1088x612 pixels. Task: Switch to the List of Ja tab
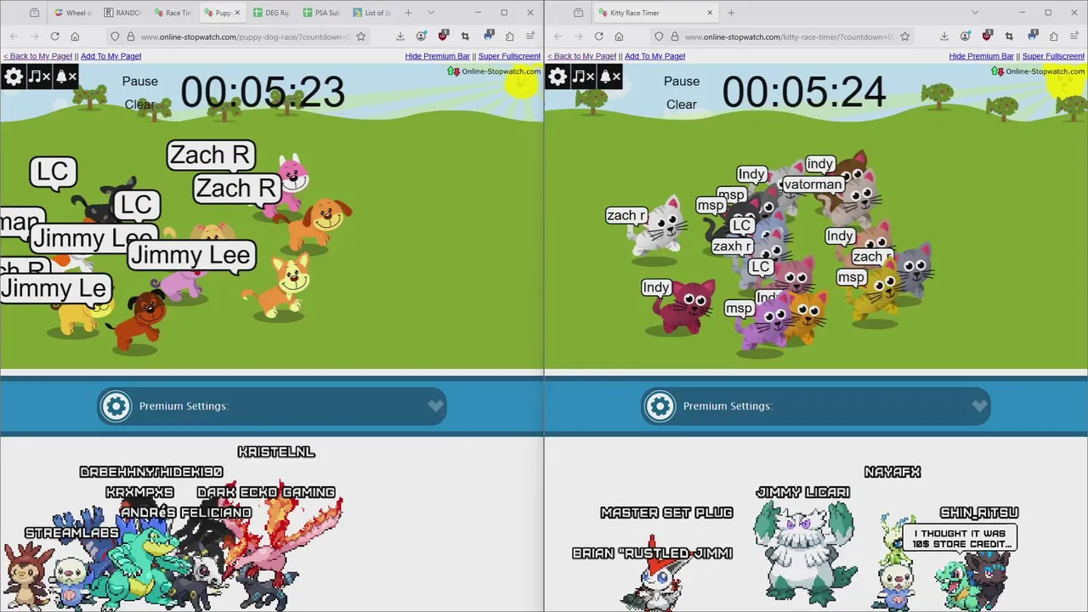click(373, 13)
